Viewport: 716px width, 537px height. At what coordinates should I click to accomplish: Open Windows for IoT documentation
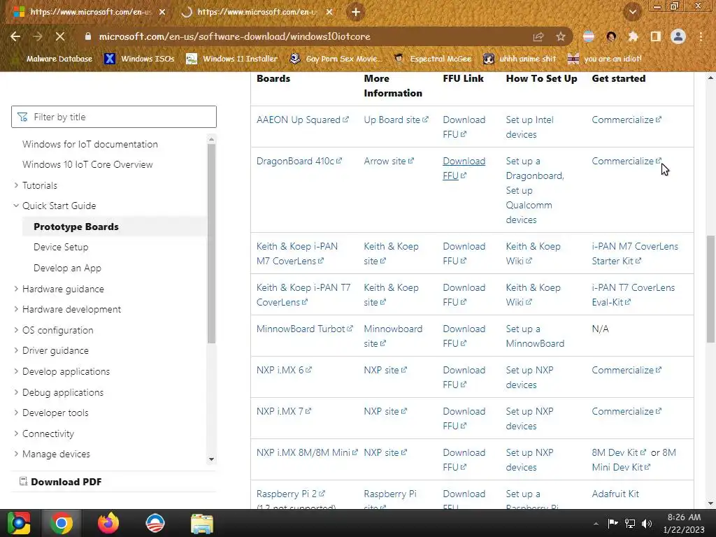pos(90,144)
